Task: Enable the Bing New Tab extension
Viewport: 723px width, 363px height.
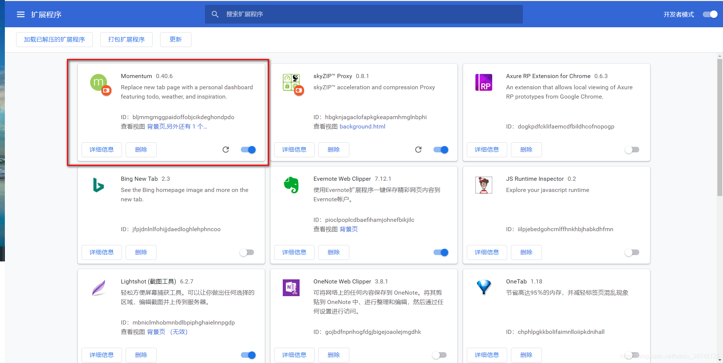Action: click(247, 252)
